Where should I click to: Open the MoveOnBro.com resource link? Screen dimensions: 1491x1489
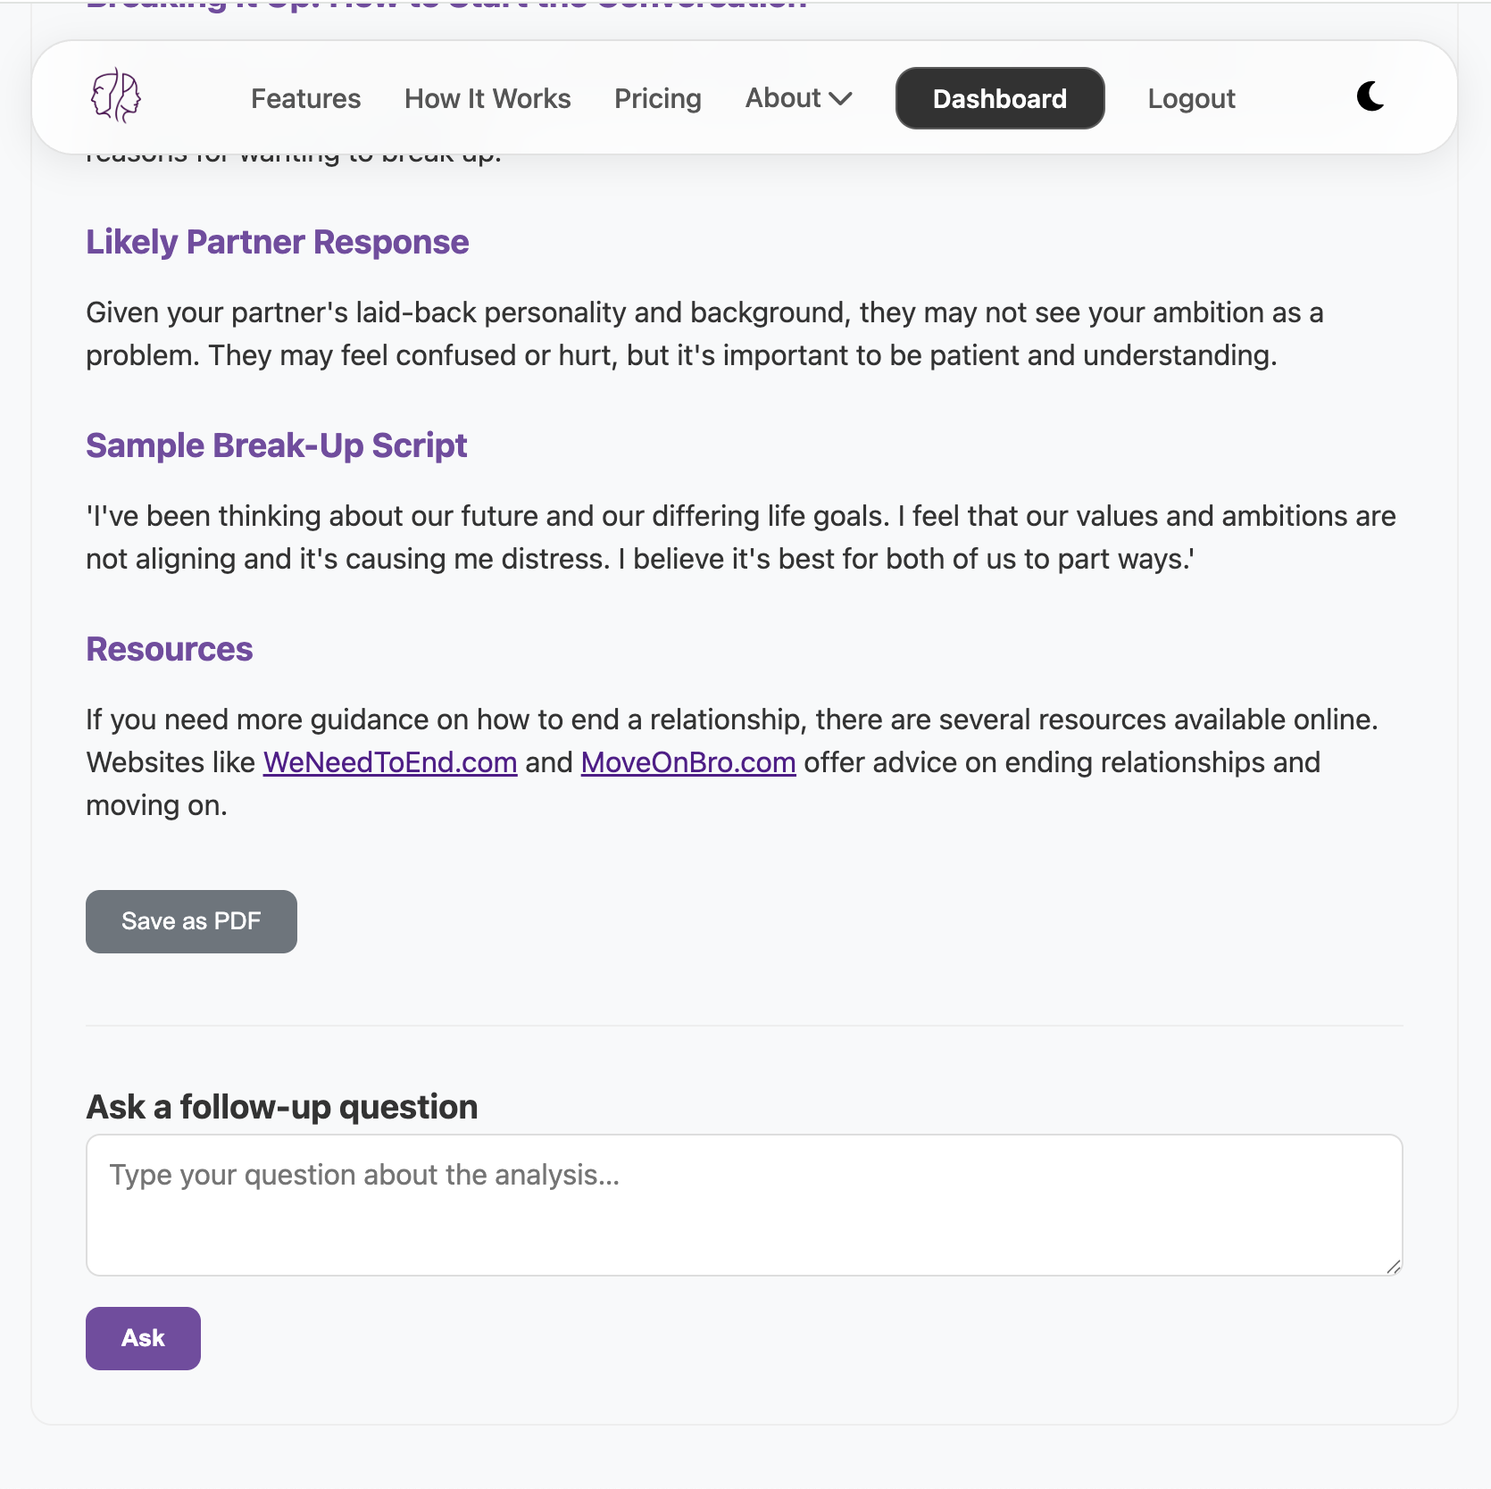click(688, 762)
